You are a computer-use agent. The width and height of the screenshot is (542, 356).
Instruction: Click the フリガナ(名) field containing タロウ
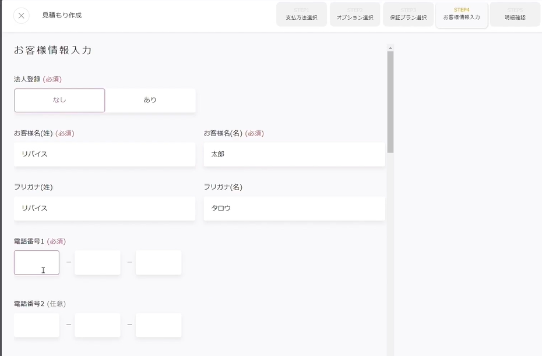coord(294,208)
